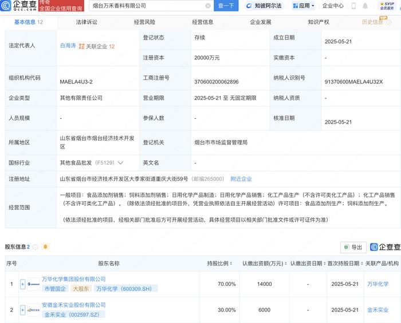Screen dimensions: 401x323
Task: Expand the 其他食品批发 industry chevron
Action: (120, 163)
